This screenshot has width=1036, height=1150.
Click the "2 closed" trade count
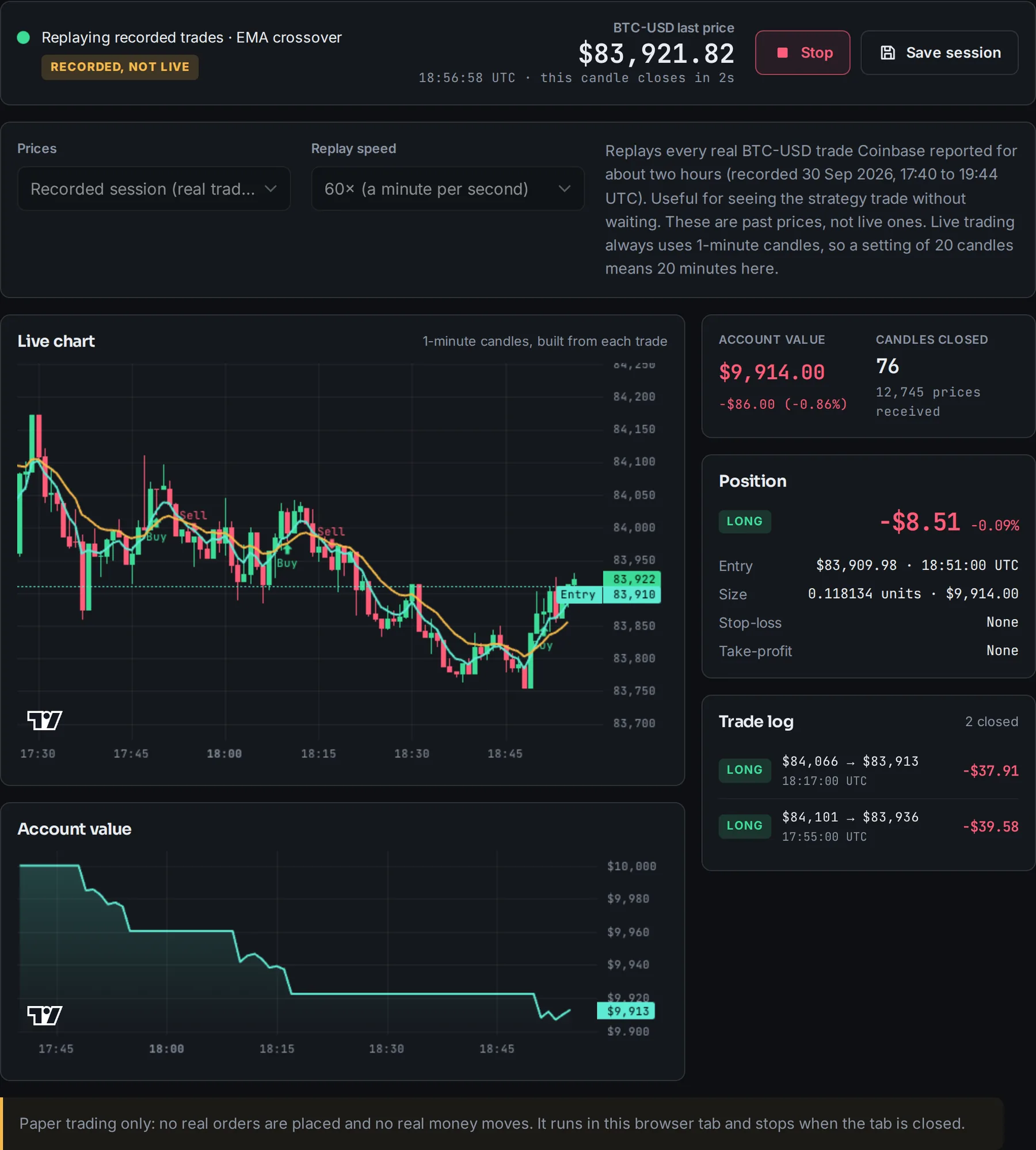point(991,722)
